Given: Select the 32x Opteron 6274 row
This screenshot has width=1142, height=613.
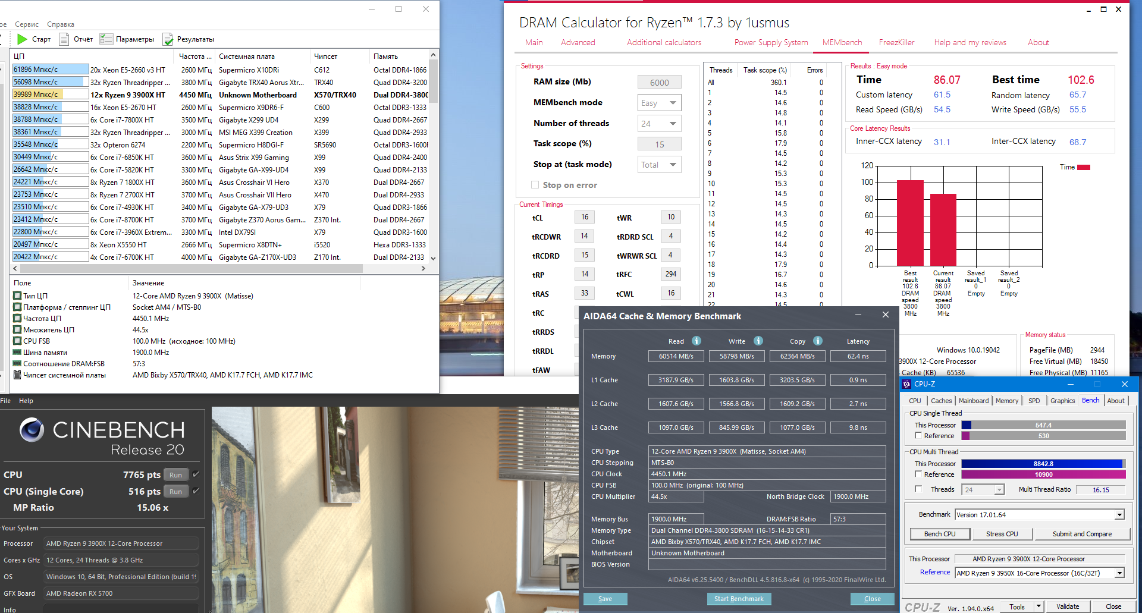Looking at the screenshot, I should (x=220, y=144).
